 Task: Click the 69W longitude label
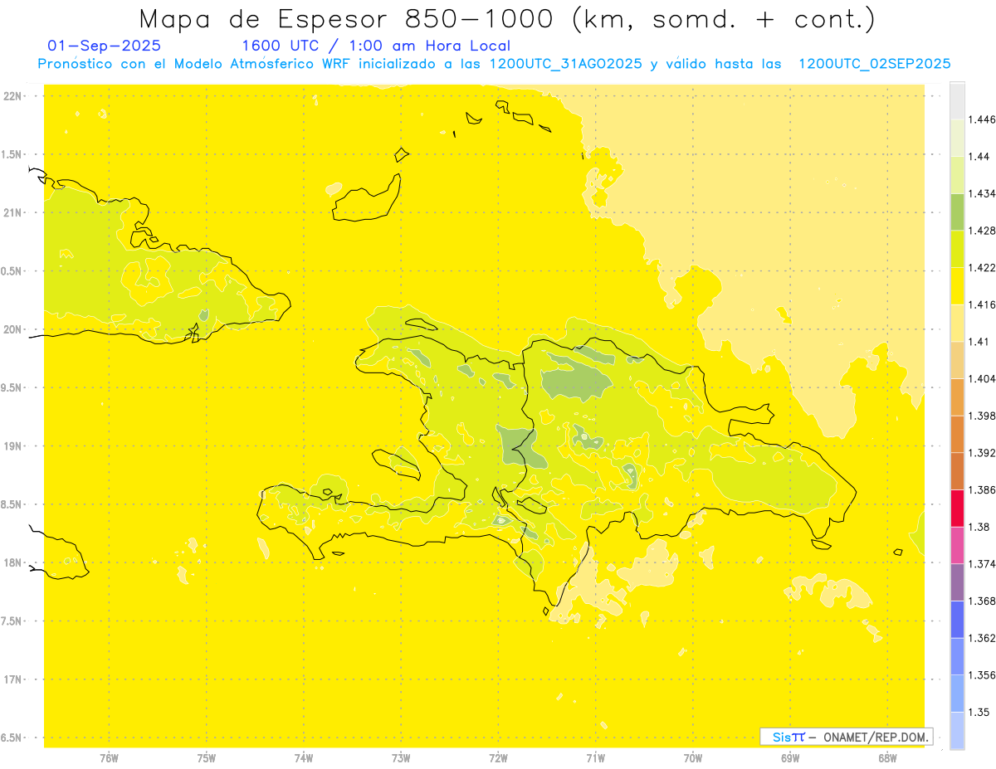(x=790, y=758)
